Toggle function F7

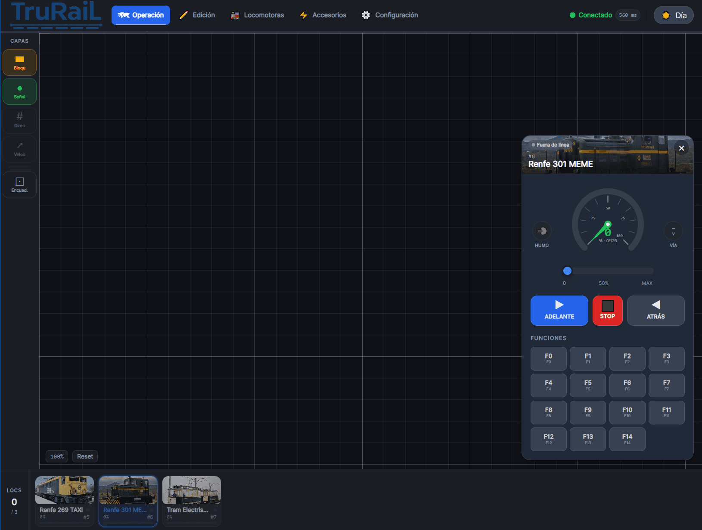tap(666, 385)
